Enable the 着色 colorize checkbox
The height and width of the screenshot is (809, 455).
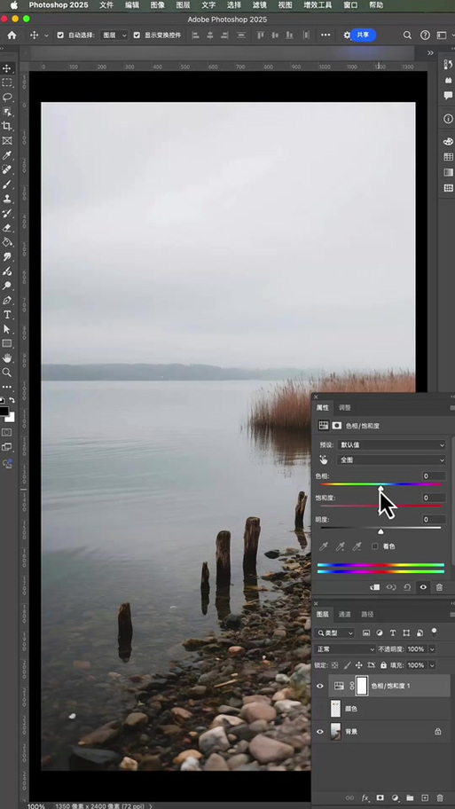(375, 546)
